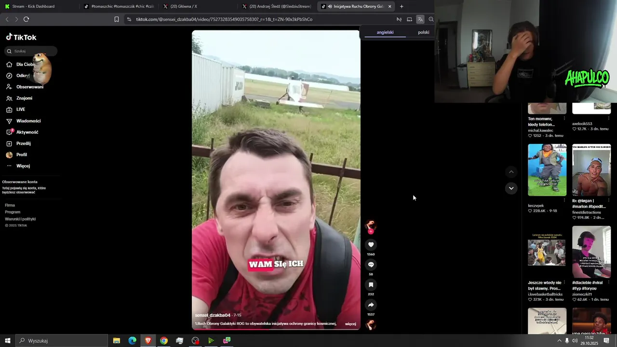Select polski in the translate popup

424,32
